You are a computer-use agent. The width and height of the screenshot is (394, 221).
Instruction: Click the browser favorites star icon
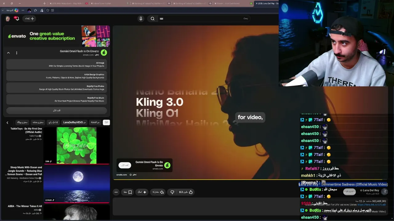point(35,10)
